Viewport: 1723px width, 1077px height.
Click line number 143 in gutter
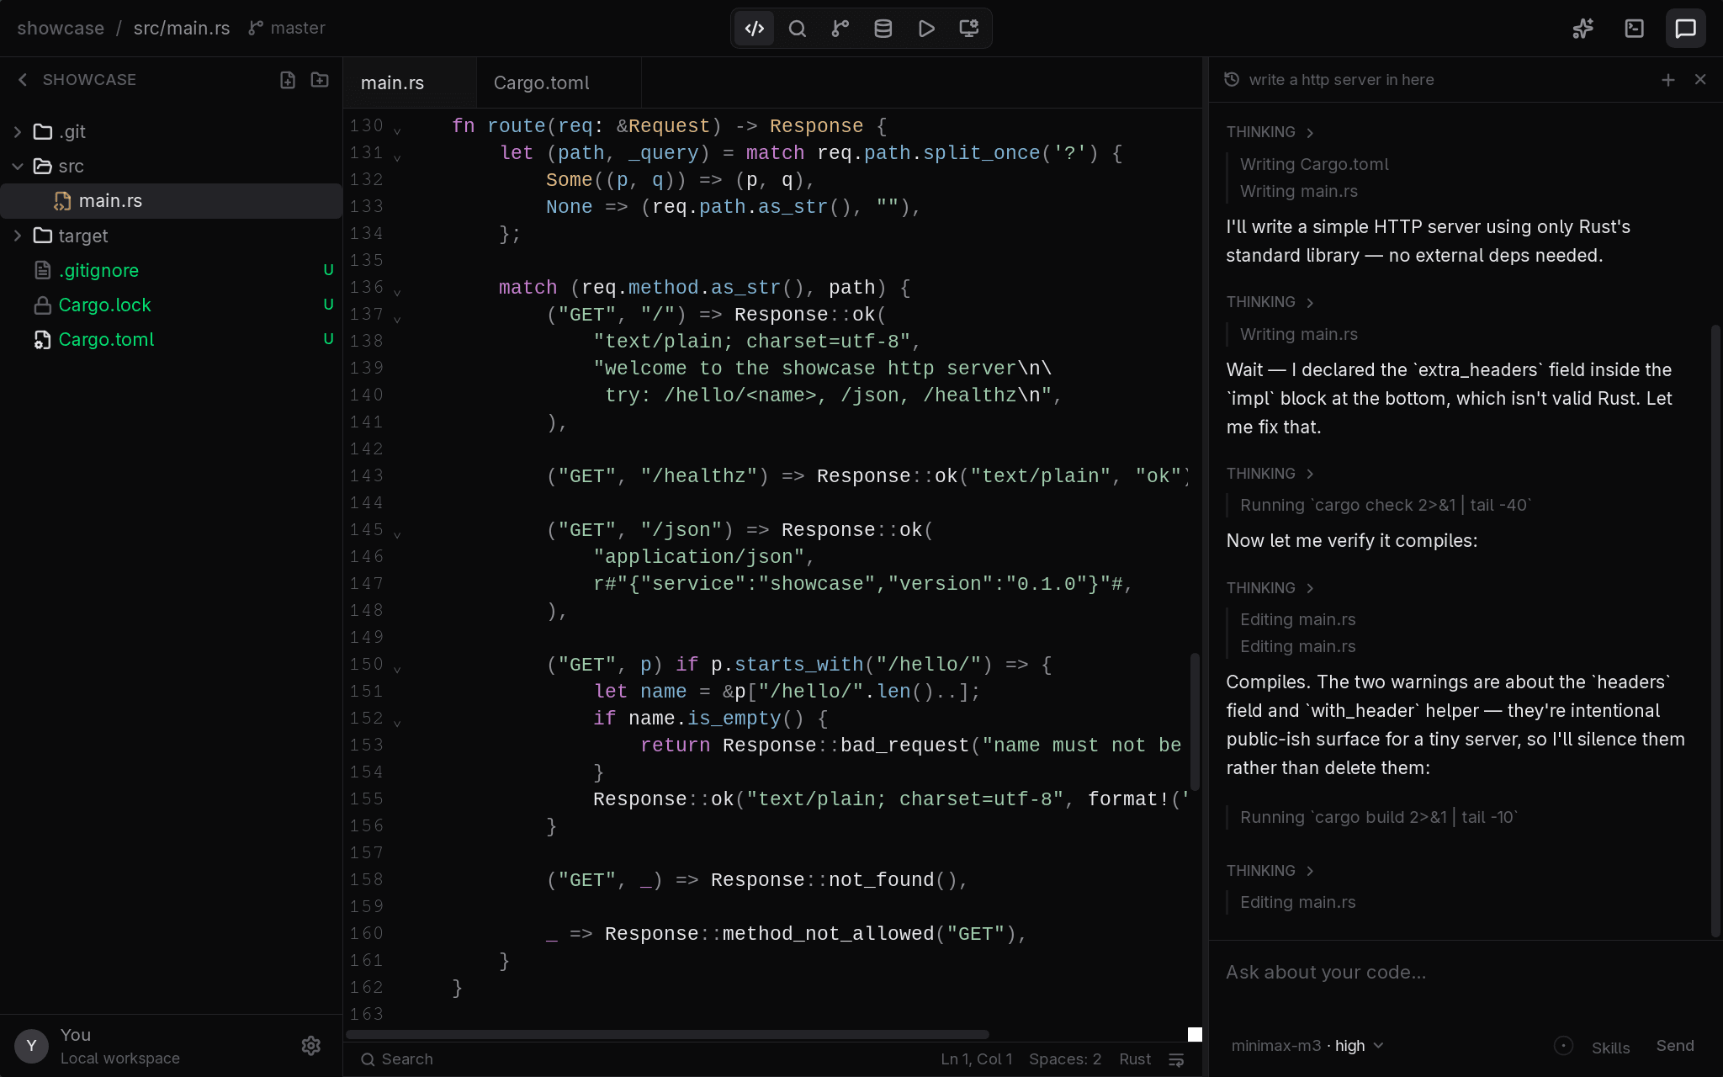[x=367, y=475]
